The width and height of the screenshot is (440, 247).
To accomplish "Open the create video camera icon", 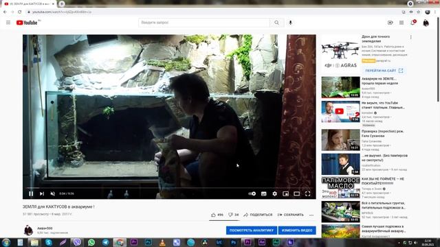I will click(390, 23).
